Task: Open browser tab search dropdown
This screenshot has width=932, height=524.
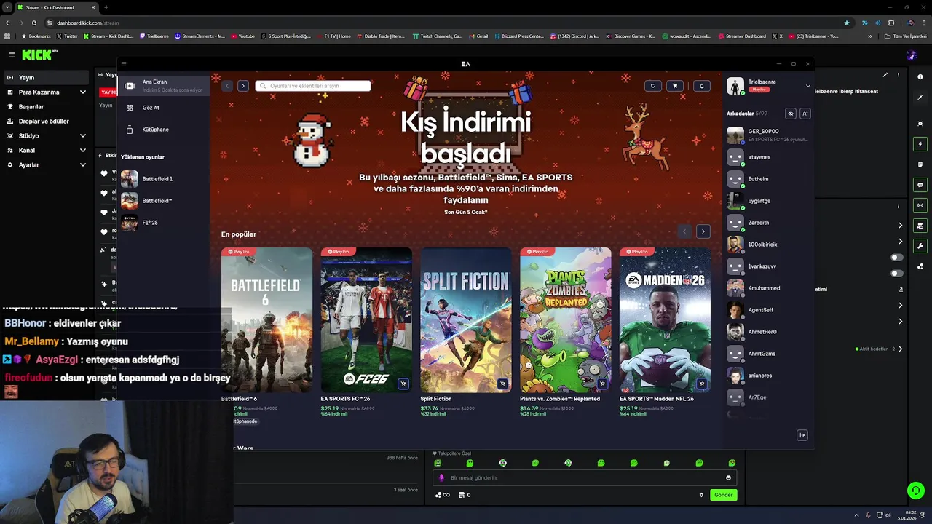Action: [7, 7]
